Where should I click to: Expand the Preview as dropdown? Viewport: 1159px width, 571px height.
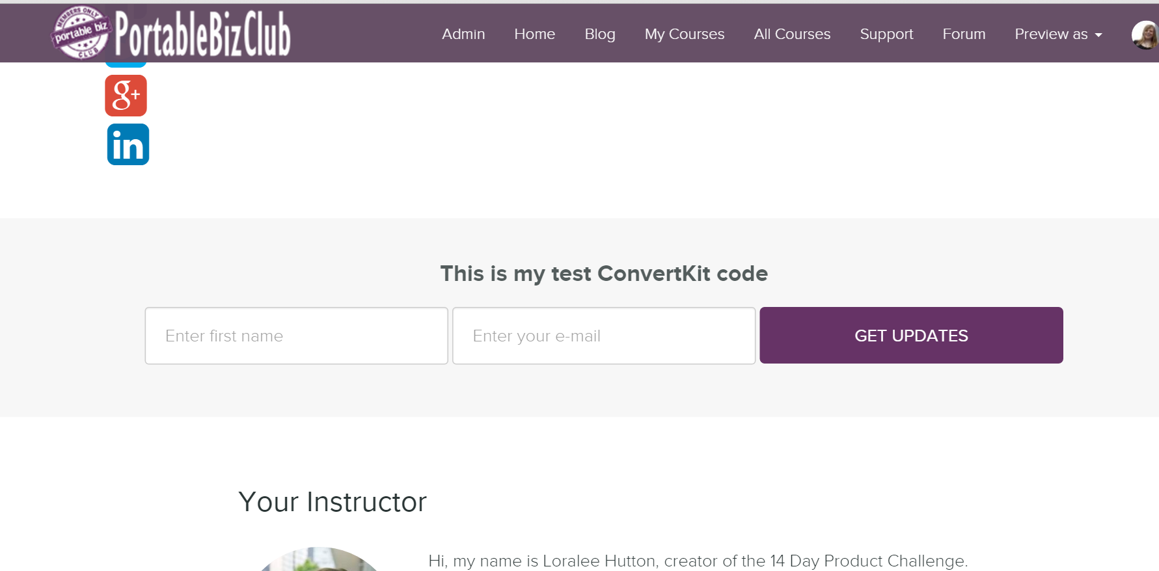1057,34
